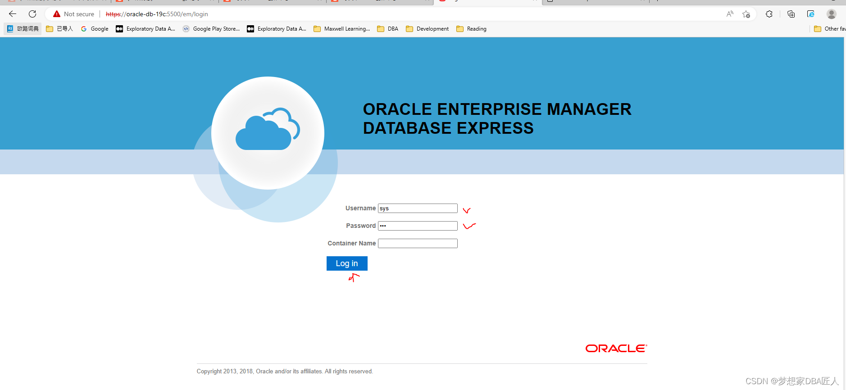846x390 pixels.
Task: Expand the DBA bookmarks folder
Action: 388,29
